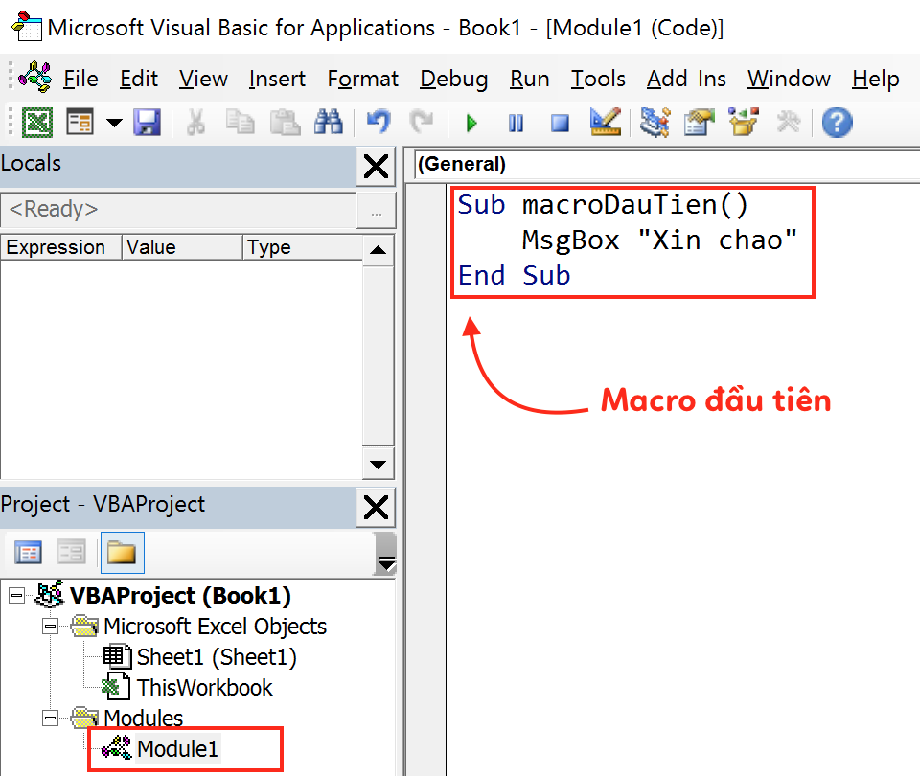The image size is (920, 776).
Task: Click the Break (pause) icon
Action: coord(516,123)
